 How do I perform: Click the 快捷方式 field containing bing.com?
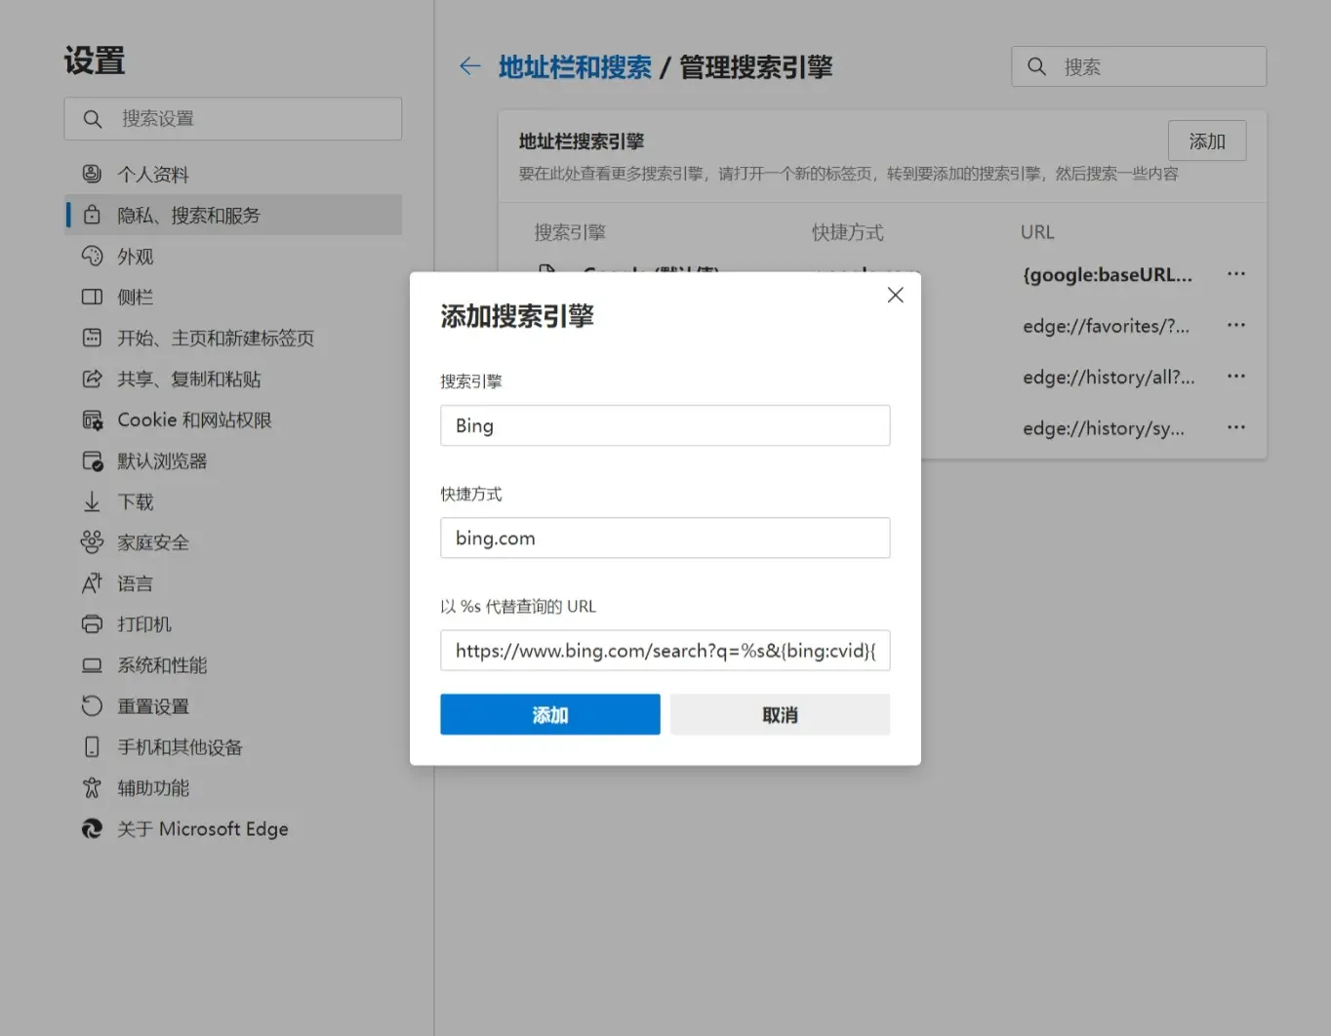click(665, 538)
